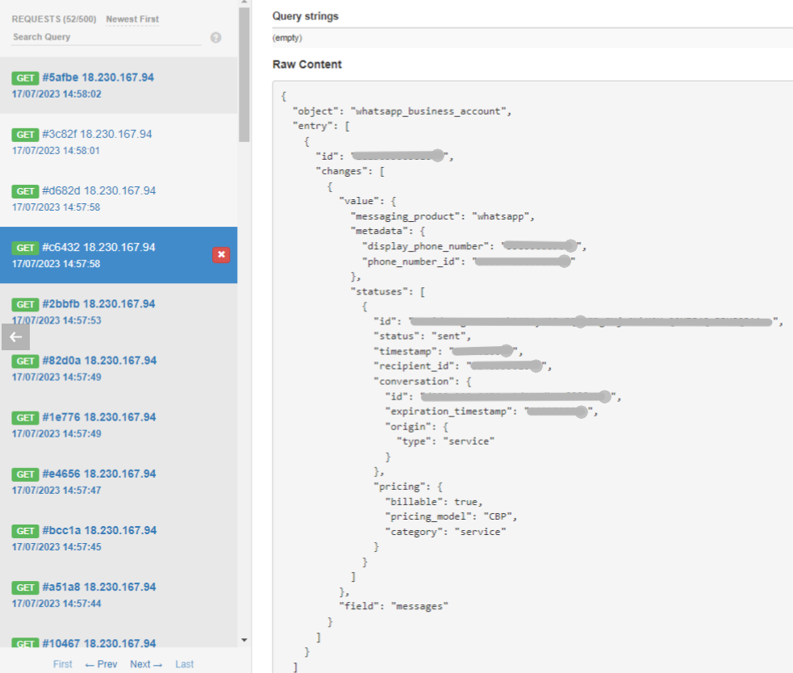
Task: Click the GET badge on request #10467
Action: (x=25, y=643)
